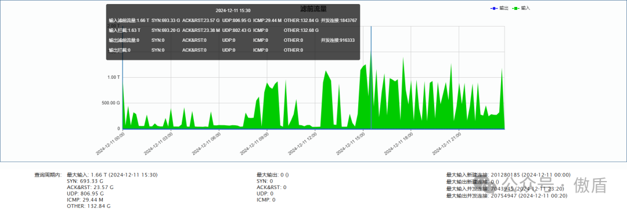Image resolution: width=627 pixels, height=210 pixels.
Task: Click ICMP: 0 under 最大输出
Action: (x=266, y=200)
